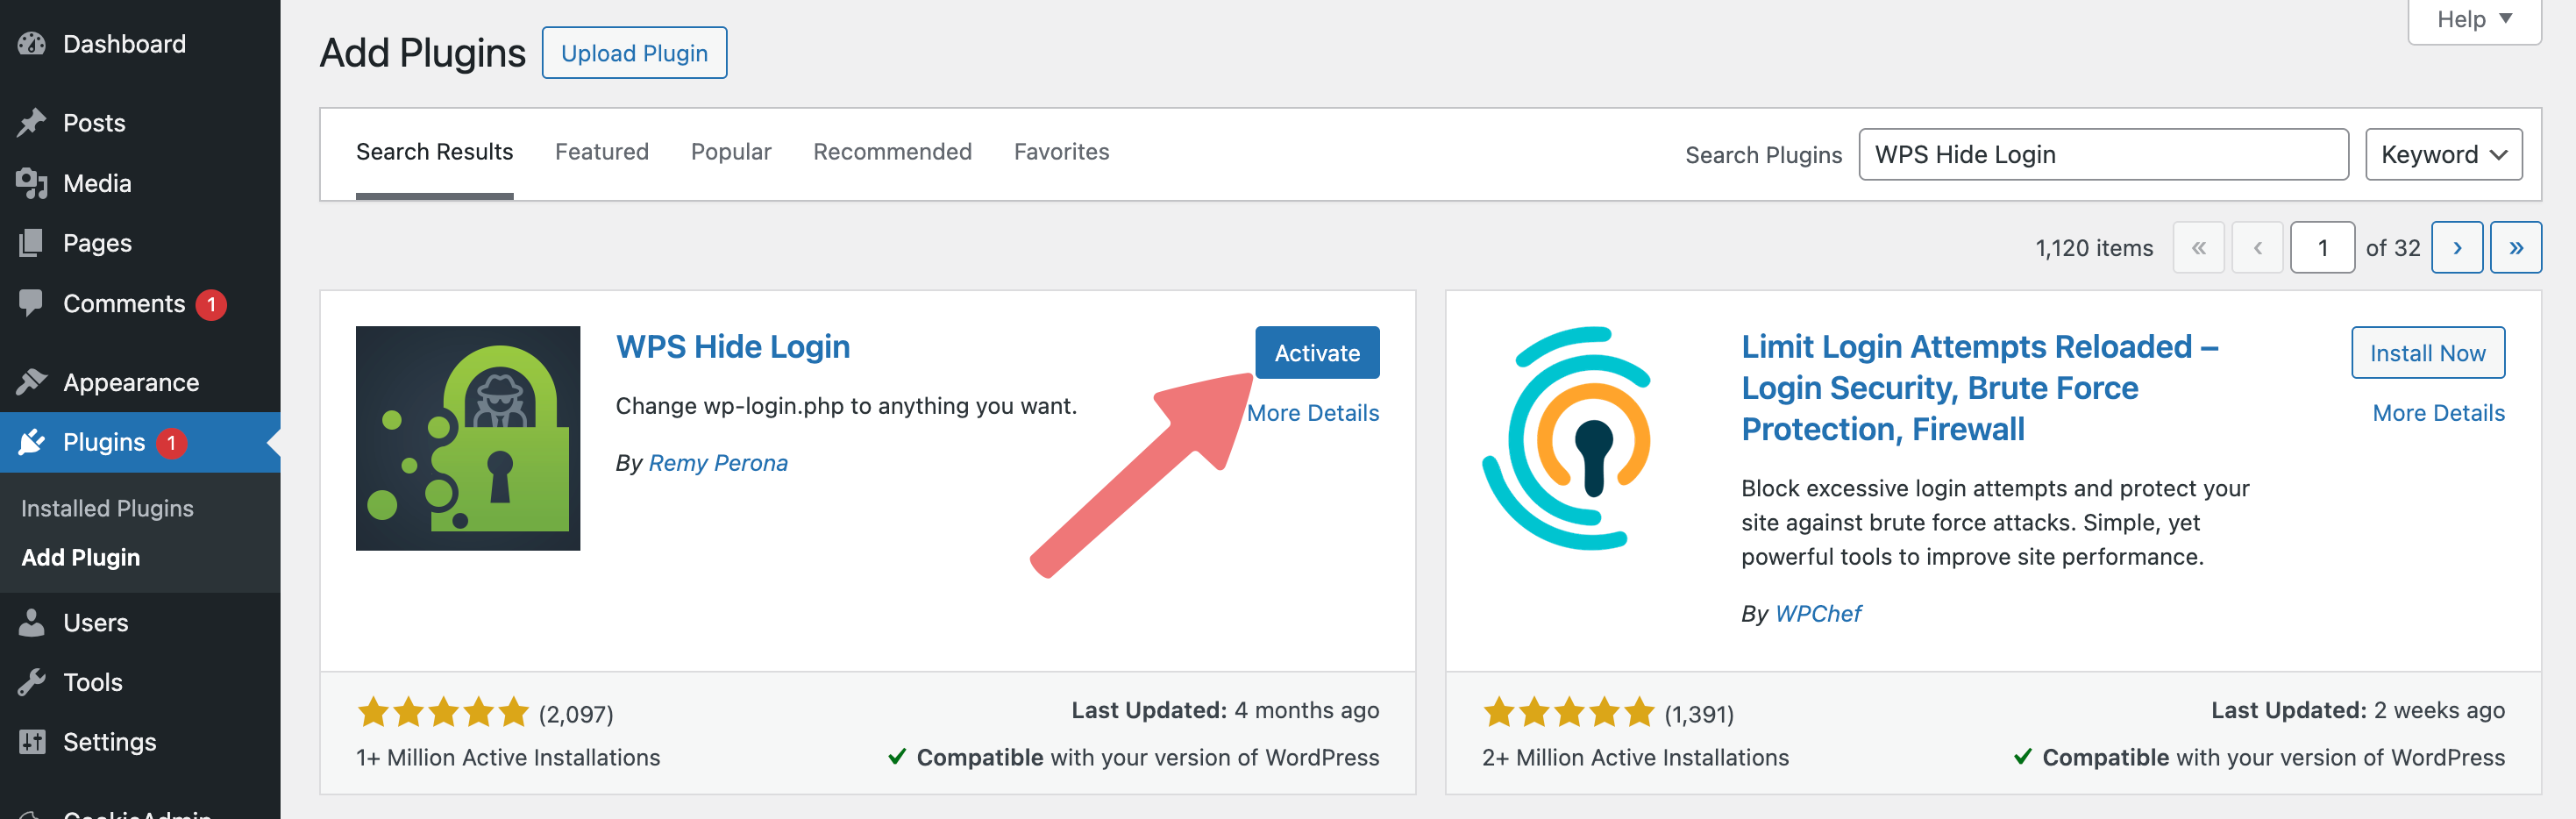Click the Comments notification badge

pyautogui.click(x=211, y=304)
